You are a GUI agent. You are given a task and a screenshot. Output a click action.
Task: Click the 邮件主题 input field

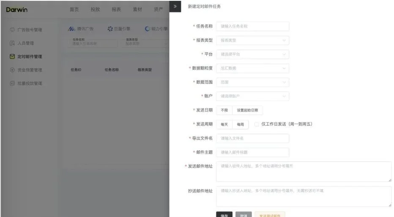[252, 153]
